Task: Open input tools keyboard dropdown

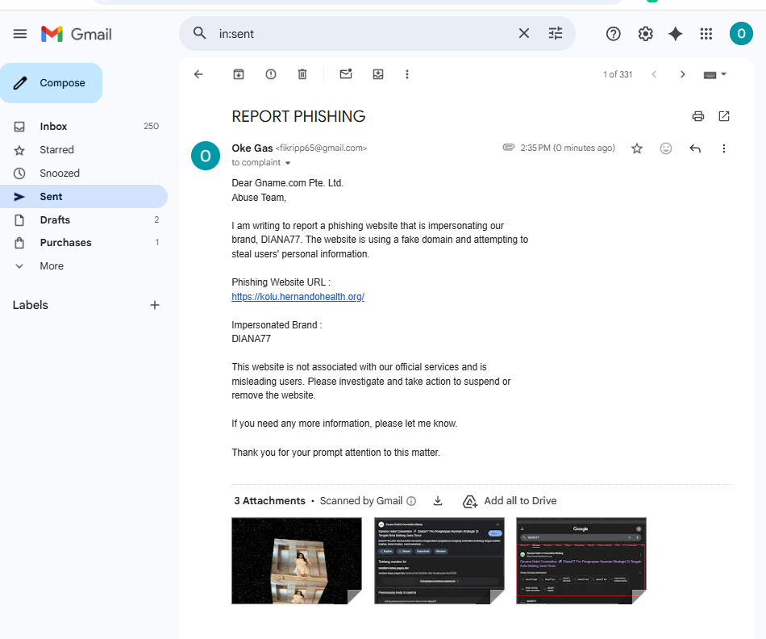Action: (x=715, y=74)
